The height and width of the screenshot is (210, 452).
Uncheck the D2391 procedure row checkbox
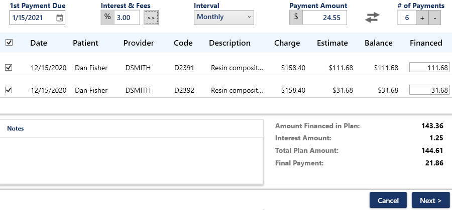coord(9,67)
